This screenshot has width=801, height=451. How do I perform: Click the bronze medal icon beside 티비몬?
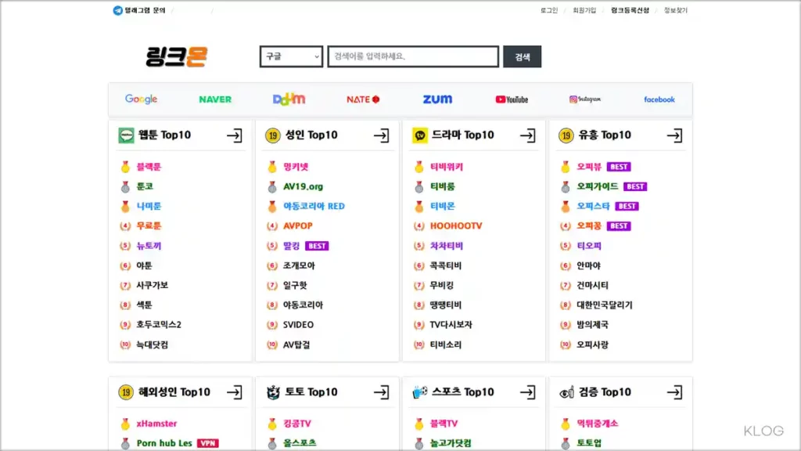click(419, 206)
